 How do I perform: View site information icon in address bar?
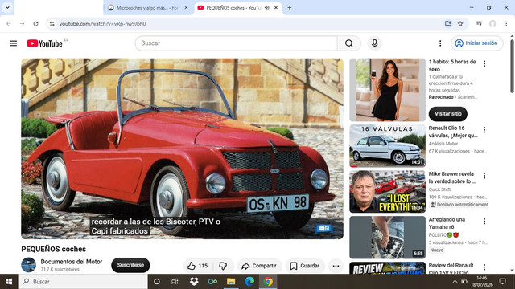[x=51, y=23]
